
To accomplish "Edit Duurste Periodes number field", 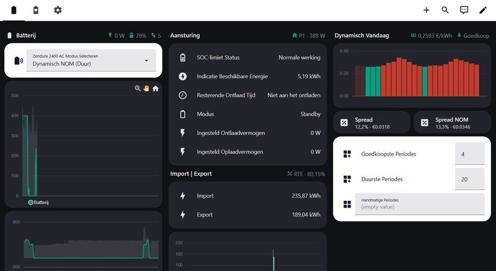I will 470,179.
